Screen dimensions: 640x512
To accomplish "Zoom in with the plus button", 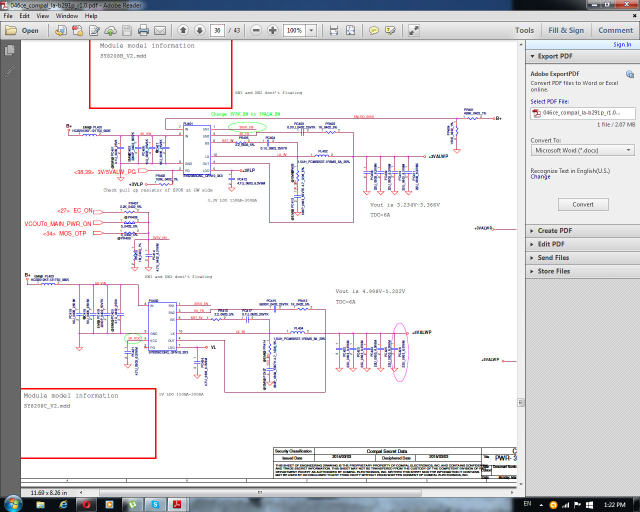I will point(272,30).
